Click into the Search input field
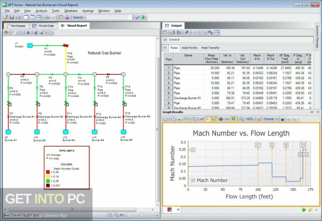 click(107, 18)
